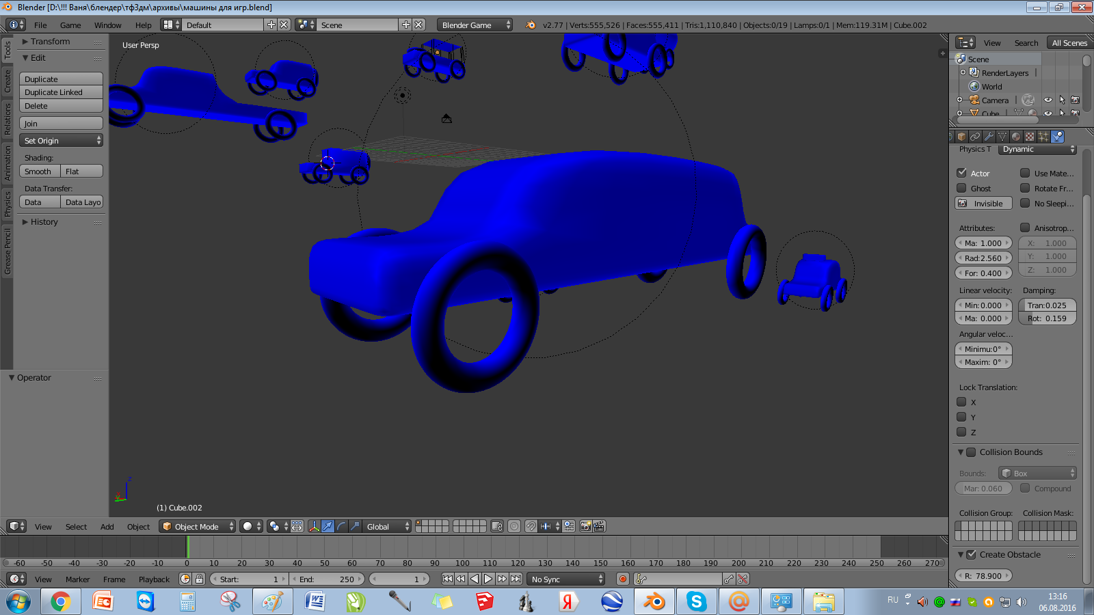Open the Object Mode dropdown
This screenshot has height=615, width=1094.
(x=197, y=526)
